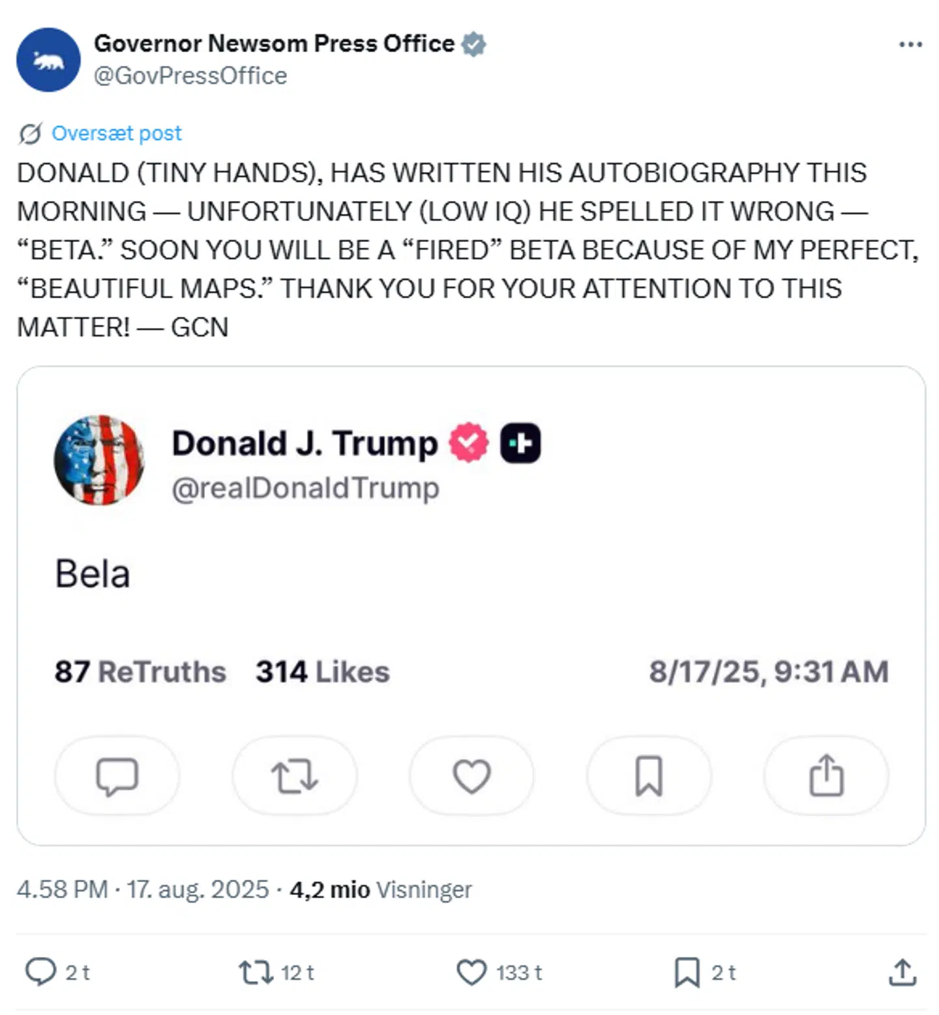The image size is (939, 1015).
Task: Click Donald J. Trump's flag profile picture
Action: (x=98, y=459)
